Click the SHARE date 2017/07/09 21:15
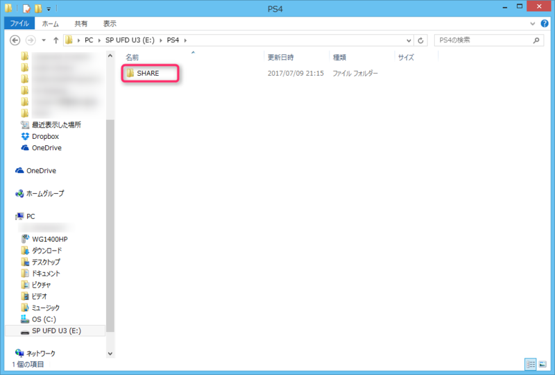This screenshot has width=555, height=375. [296, 74]
